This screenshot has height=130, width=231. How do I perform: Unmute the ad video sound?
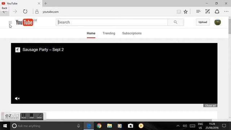coord(17,99)
